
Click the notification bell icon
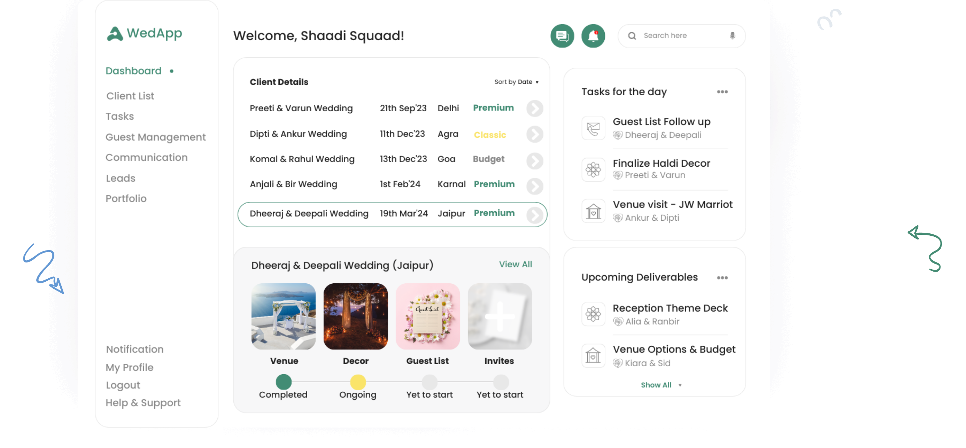(593, 36)
